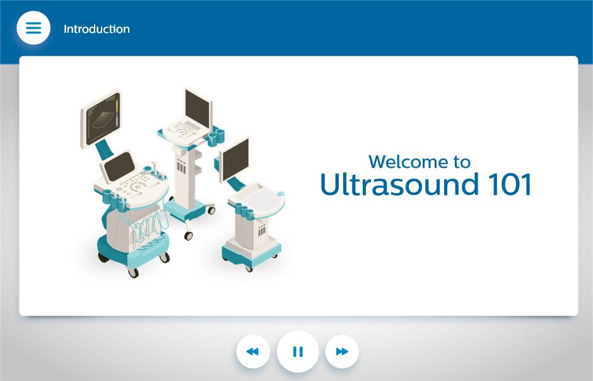593x381 pixels.
Task: Click the Introduction section title
Action: pos(97,29)
